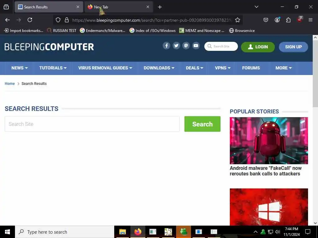Click the green LOGIN button
The height and width of the screenshot is (238, 318).
pyautogui.click(x=258, y=47)
